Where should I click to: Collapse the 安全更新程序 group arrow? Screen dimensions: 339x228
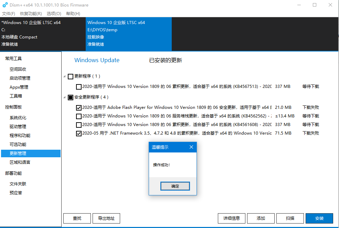(x=64, y=97)
